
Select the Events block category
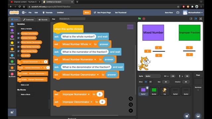(x=12, y=44)
